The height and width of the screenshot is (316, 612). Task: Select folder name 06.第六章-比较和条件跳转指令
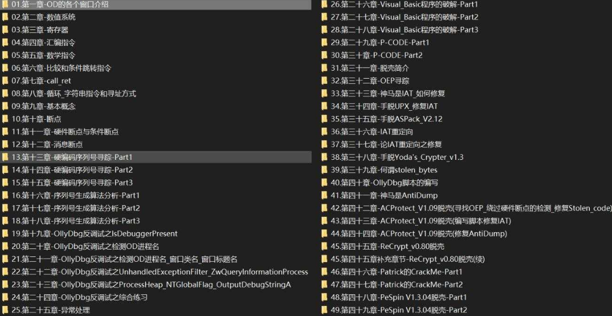pyautogui.click(x=62, y=68)
